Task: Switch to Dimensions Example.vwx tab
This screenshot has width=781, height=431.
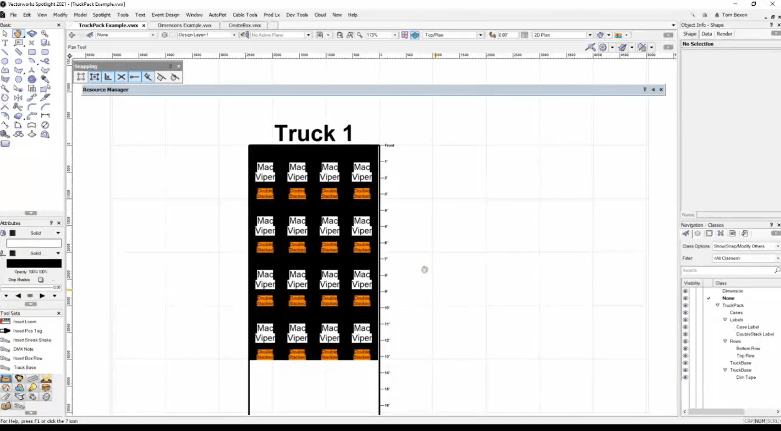Action: (x=185, y=25)
